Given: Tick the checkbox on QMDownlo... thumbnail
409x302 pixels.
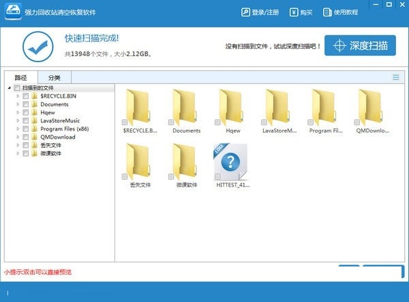Looking at the screenshot, I should click(x=357, y=122).
